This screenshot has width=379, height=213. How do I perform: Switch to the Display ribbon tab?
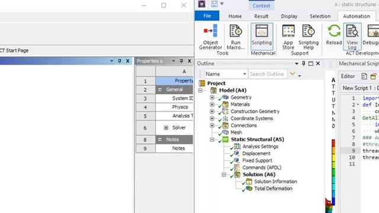(289, 16)
